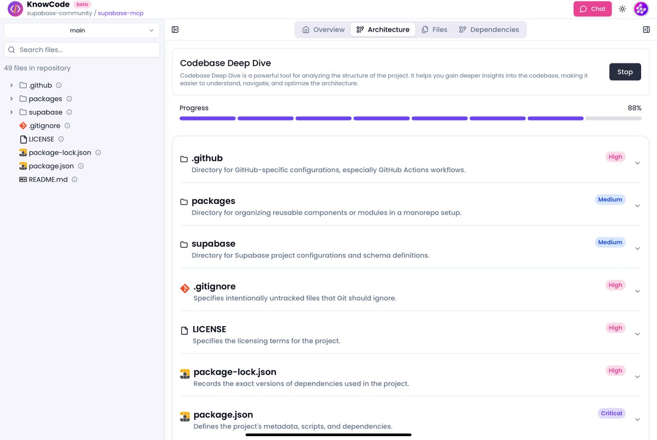Viewport: 657px width, 440px height.
Task: Click the info icon next to package-lock.json in sidebar
Action: coord(98,153)
